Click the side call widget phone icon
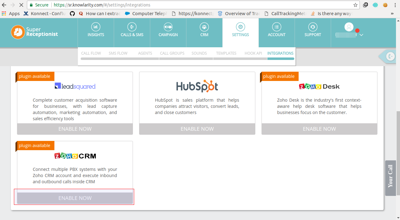This screenshot has width=400, height=220. click(391, 56)
